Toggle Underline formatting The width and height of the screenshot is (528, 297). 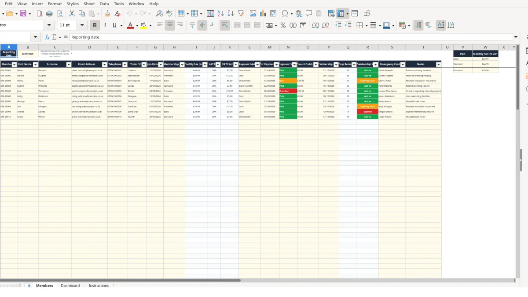point(114,26)
